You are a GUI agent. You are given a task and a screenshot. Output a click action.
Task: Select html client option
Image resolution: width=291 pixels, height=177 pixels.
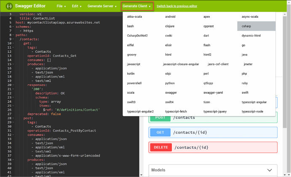pos(168,55)
